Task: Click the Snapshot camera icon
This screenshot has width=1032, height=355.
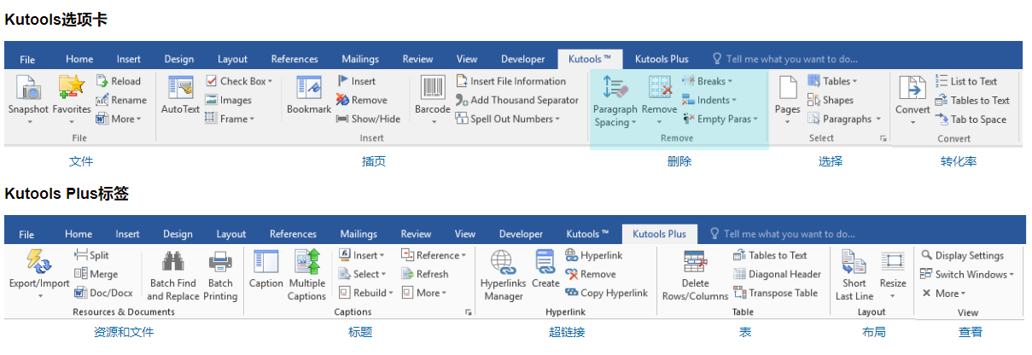Action: (x=28, y=88)
